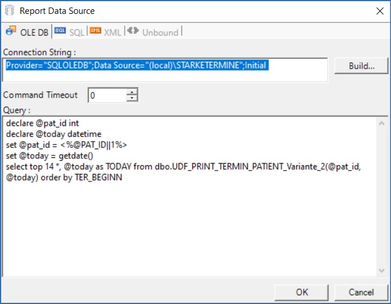
Task: Dismiss dialog with Cancel button
Action: click(361, 292)
